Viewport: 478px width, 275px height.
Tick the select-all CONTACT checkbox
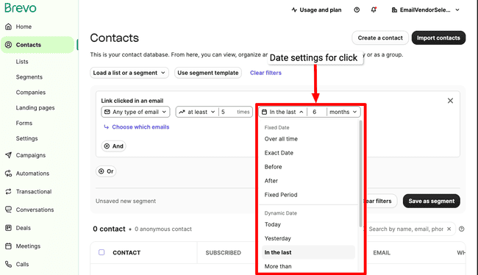coord(101,252)
